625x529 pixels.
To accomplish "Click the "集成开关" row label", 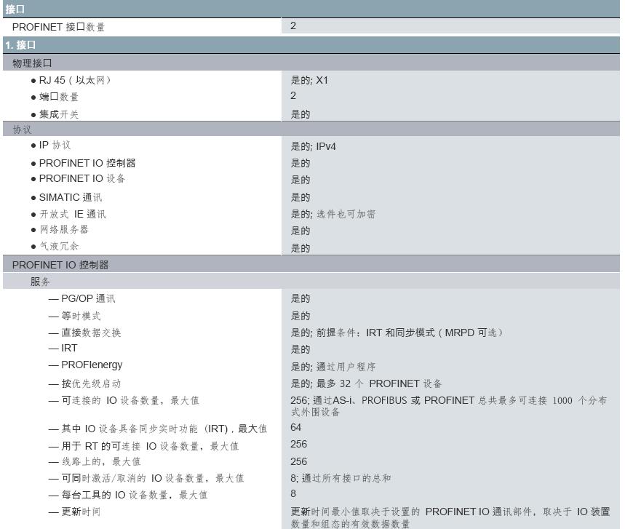I will (59, 114).
